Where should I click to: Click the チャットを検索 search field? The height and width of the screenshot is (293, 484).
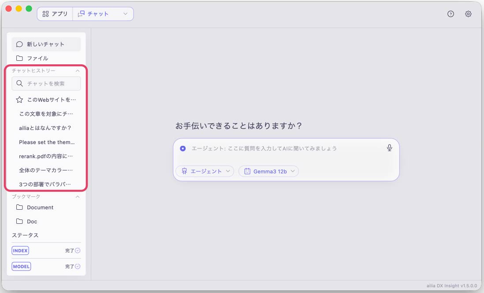pos(46,84)
